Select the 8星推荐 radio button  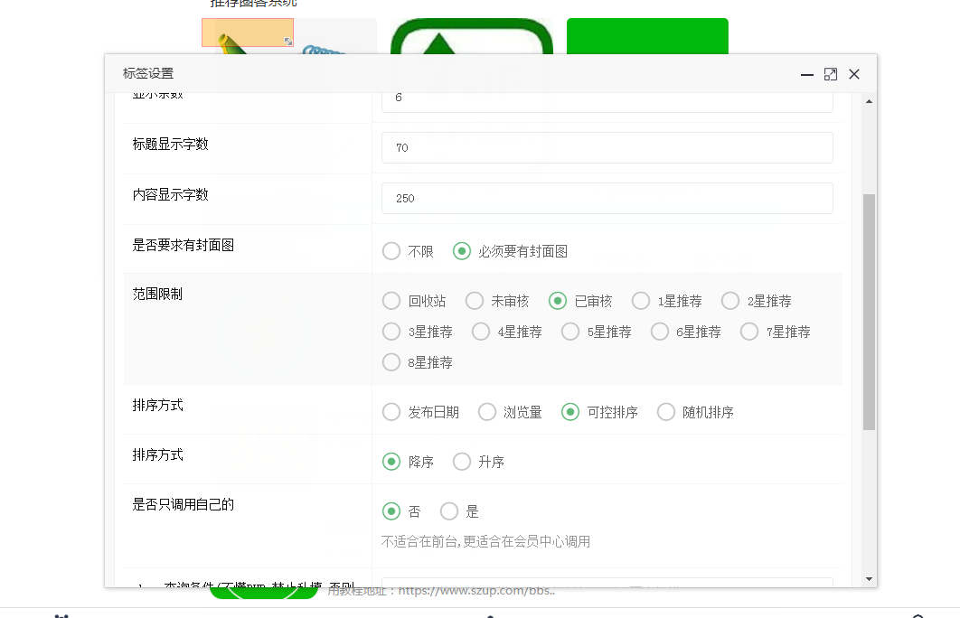click(x=391, y=362)
